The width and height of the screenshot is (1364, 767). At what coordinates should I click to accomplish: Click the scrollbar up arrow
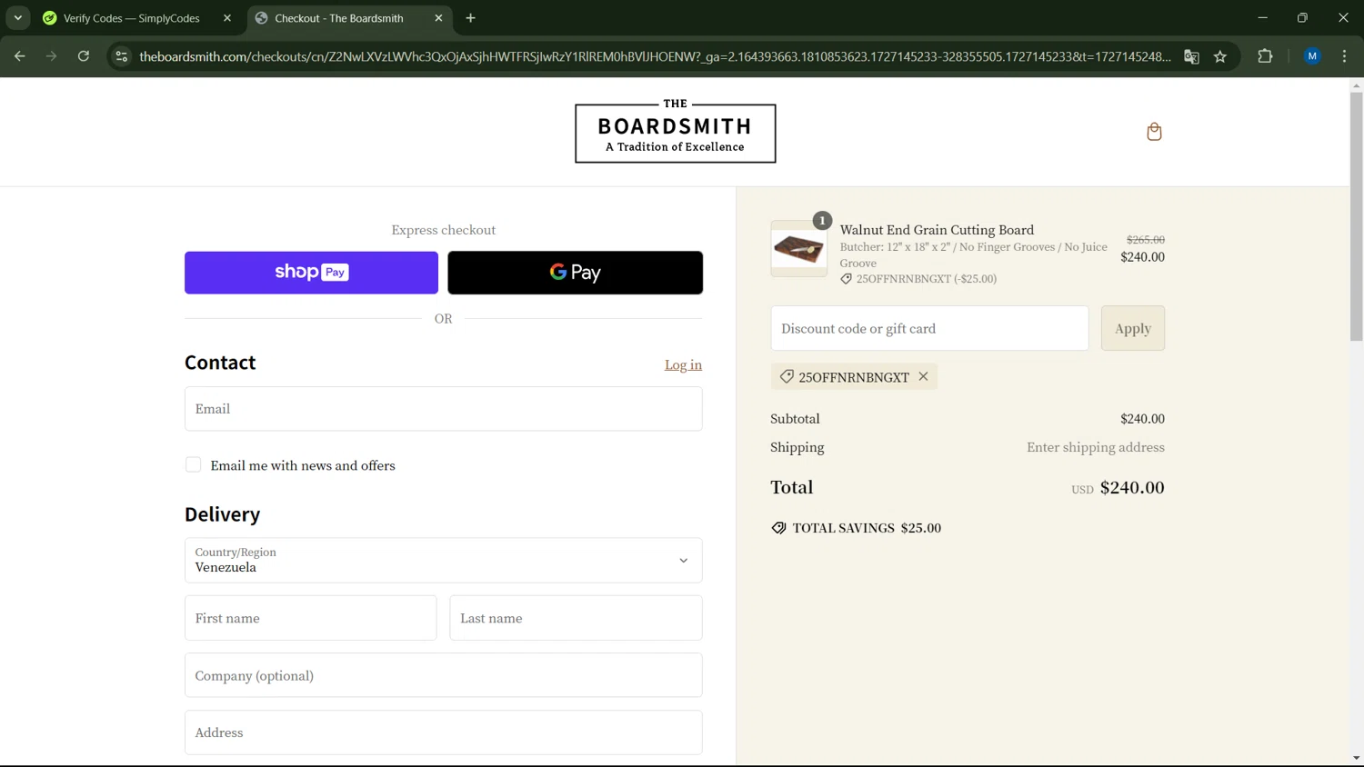pos(1356,85)
